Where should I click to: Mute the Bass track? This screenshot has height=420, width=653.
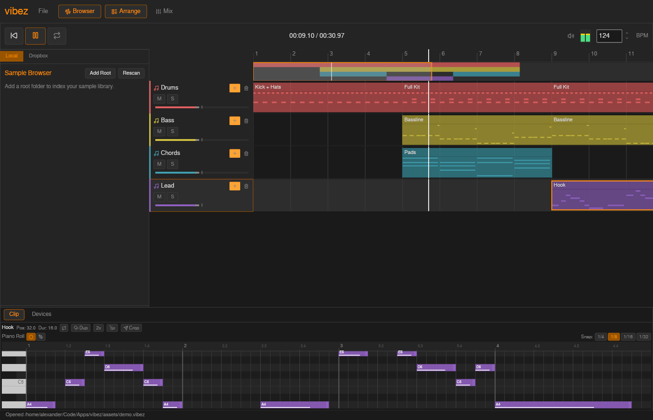pyautogui.click(x=160, y=132)
